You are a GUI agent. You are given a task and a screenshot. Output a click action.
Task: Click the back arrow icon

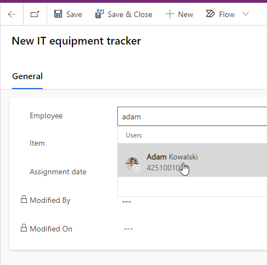[12, 14]
